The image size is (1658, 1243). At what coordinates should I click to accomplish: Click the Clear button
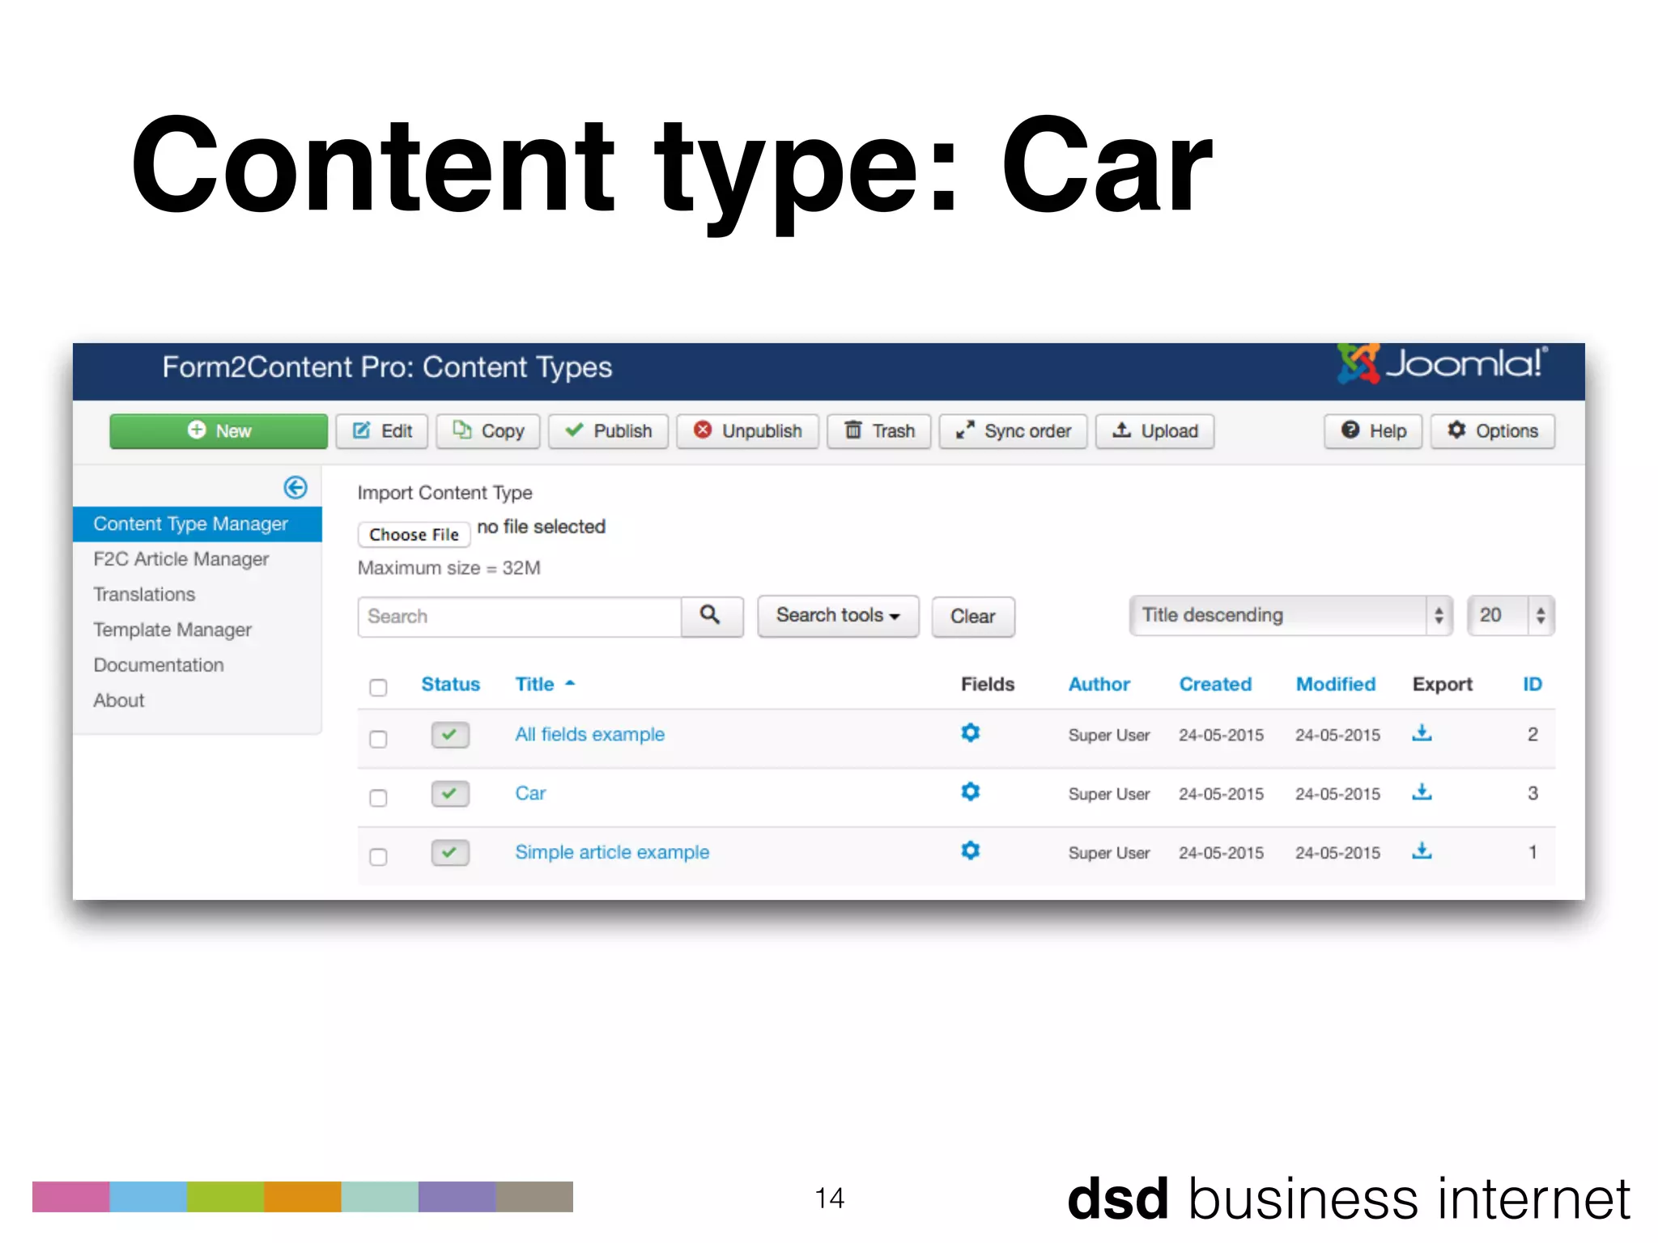click(973, 617)
